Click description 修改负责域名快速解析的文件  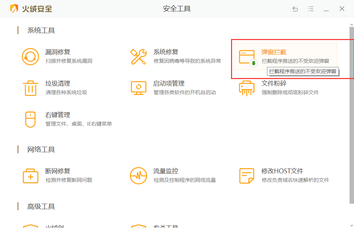295,180
